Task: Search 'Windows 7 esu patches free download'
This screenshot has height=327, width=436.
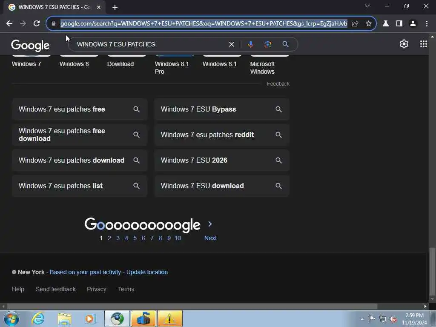Action: (x=80, y=135)
